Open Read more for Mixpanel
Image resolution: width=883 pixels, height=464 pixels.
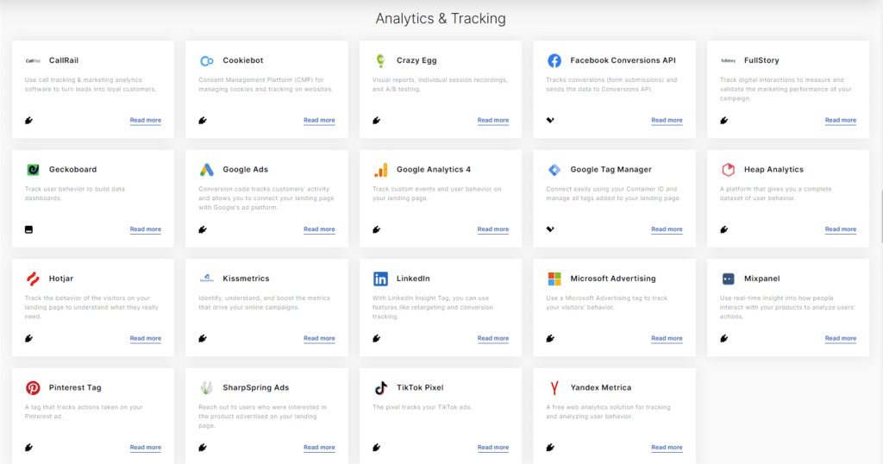841,339
